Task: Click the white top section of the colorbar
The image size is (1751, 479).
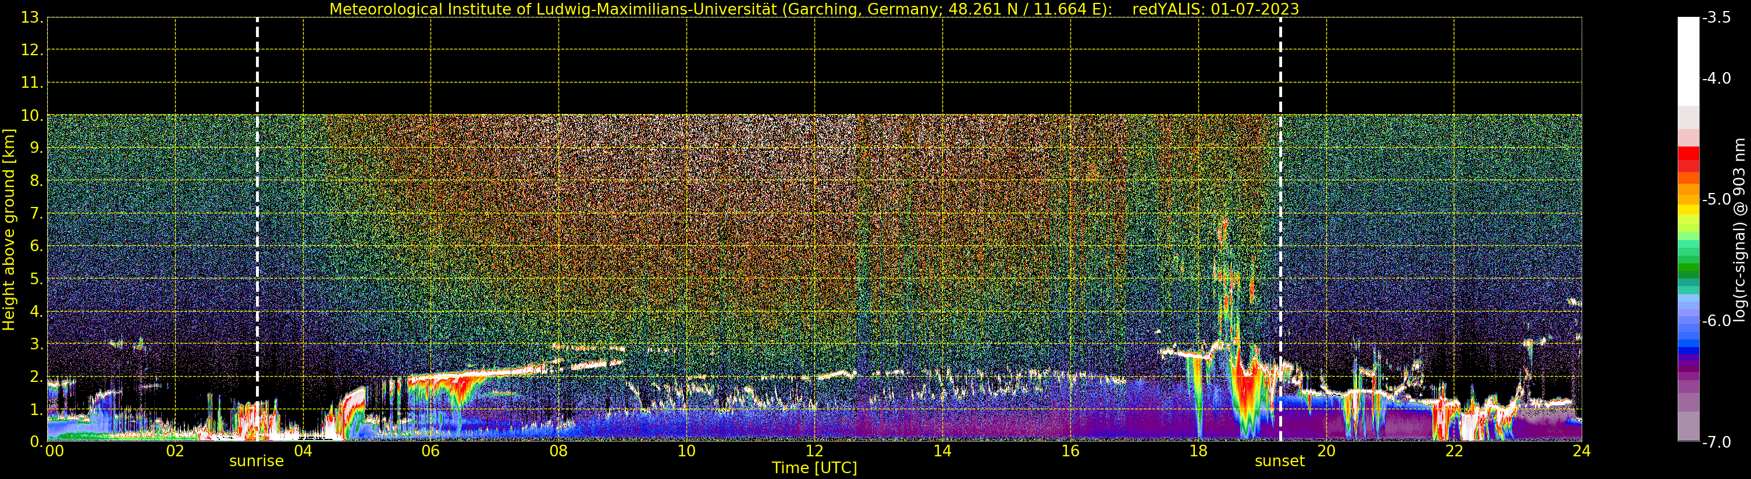Action: pos(1688,61)
